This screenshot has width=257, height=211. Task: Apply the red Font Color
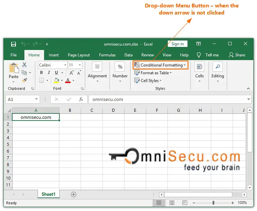(68, 80)
